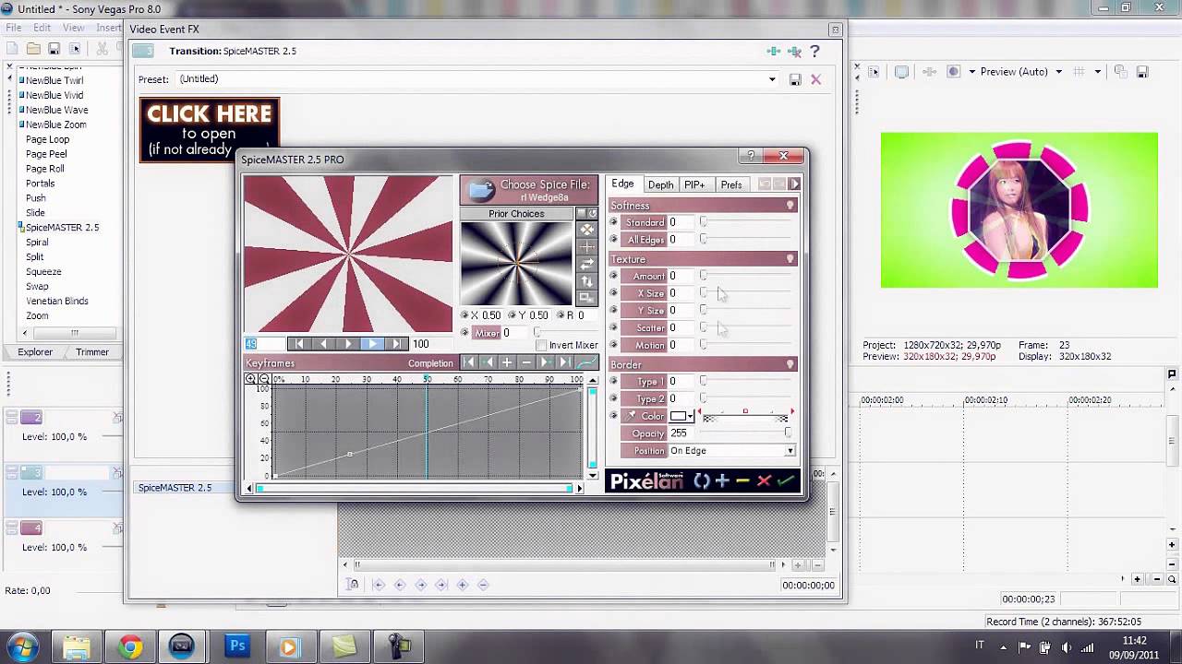
Task: Toggle the border Type 1 keyframe dot
Action: (x=614, y=381)
